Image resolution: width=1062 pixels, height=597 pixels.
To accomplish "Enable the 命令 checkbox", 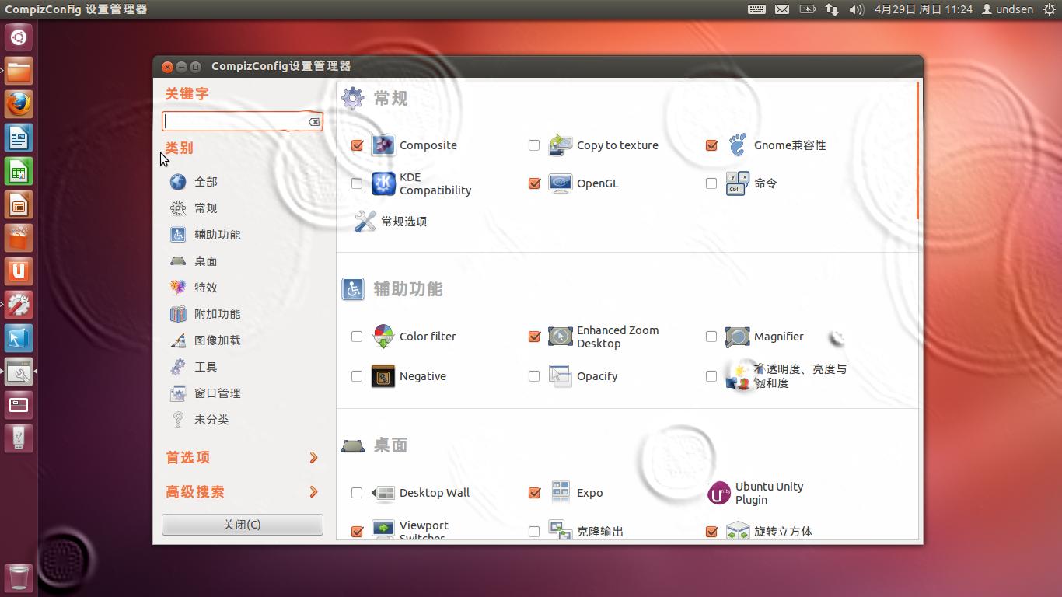I will [x=711, y=183].
